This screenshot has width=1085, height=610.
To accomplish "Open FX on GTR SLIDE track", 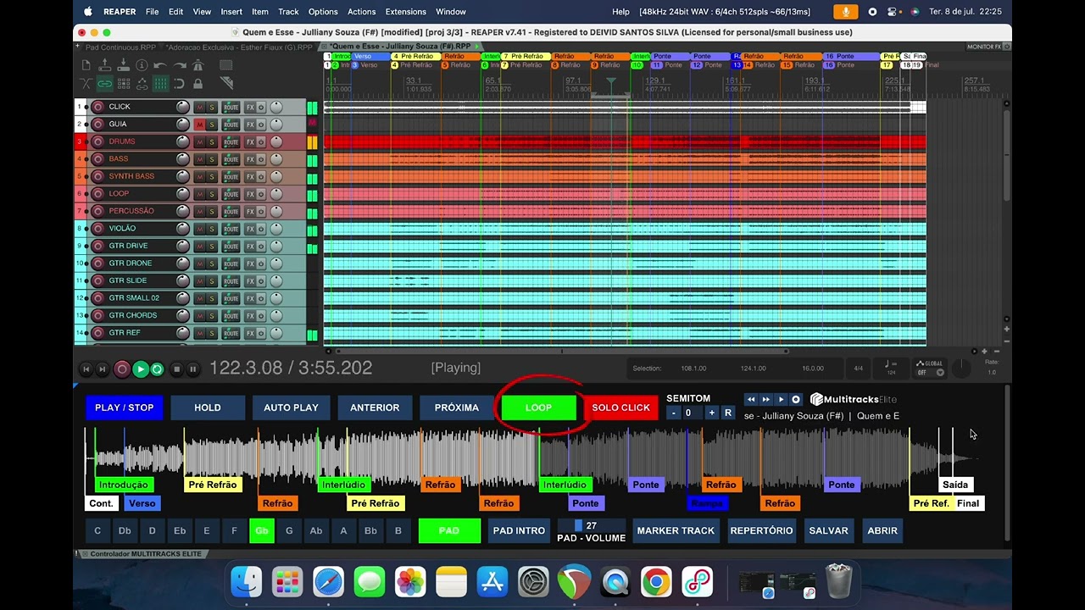I will click(250, 280).
